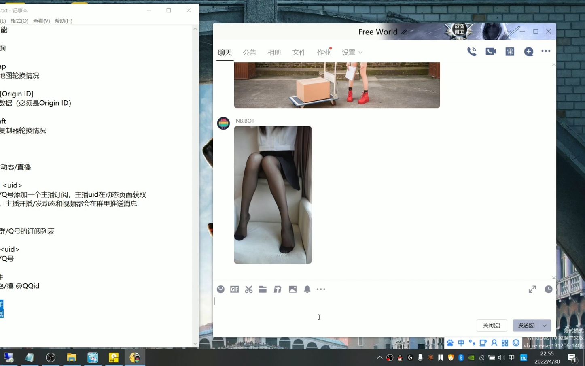This screenshot has width=585, height=366.
Task: Start a video call
Action: pos(490,51)
